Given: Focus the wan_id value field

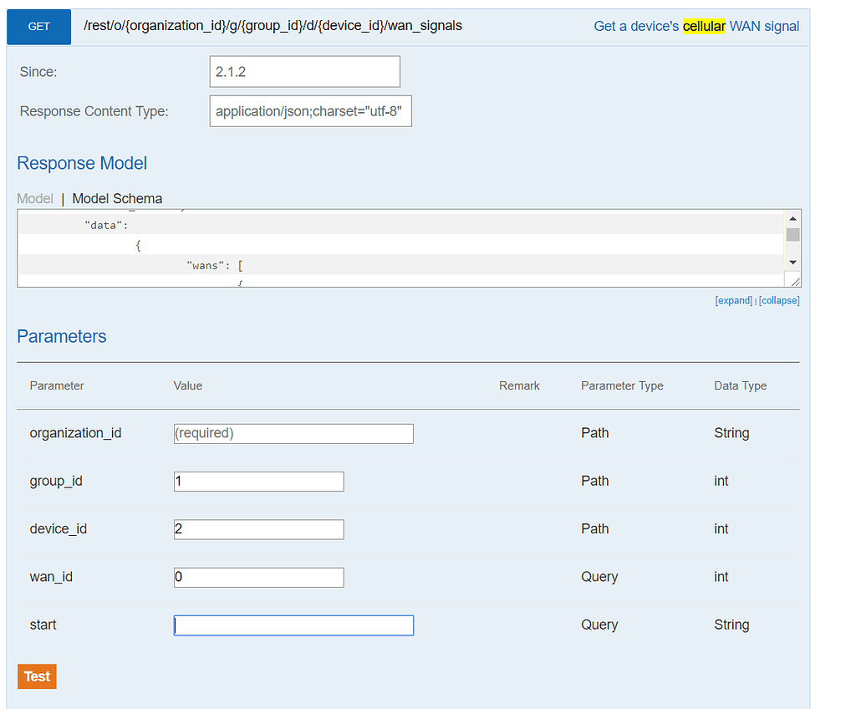Looking at the screenshot, I should point(259,578).
